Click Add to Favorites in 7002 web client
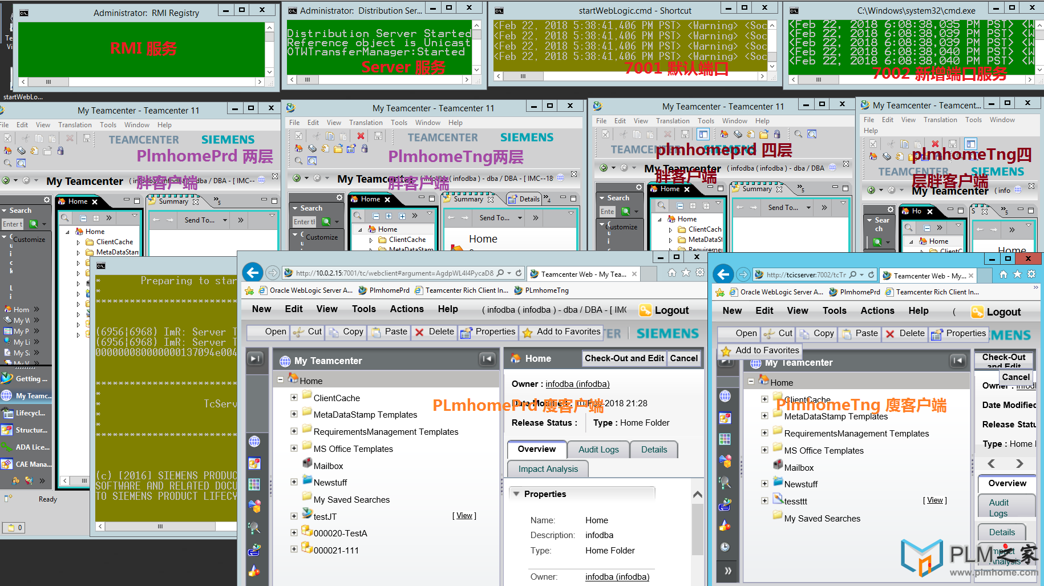This screenshot has width=1044, height=586. click(760, 350)
